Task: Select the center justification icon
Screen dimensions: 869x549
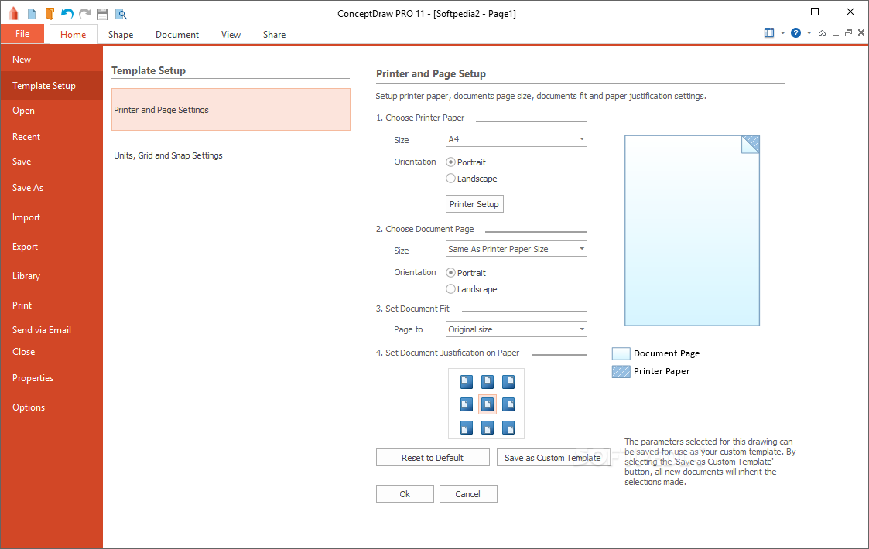Action: (488, 404)
